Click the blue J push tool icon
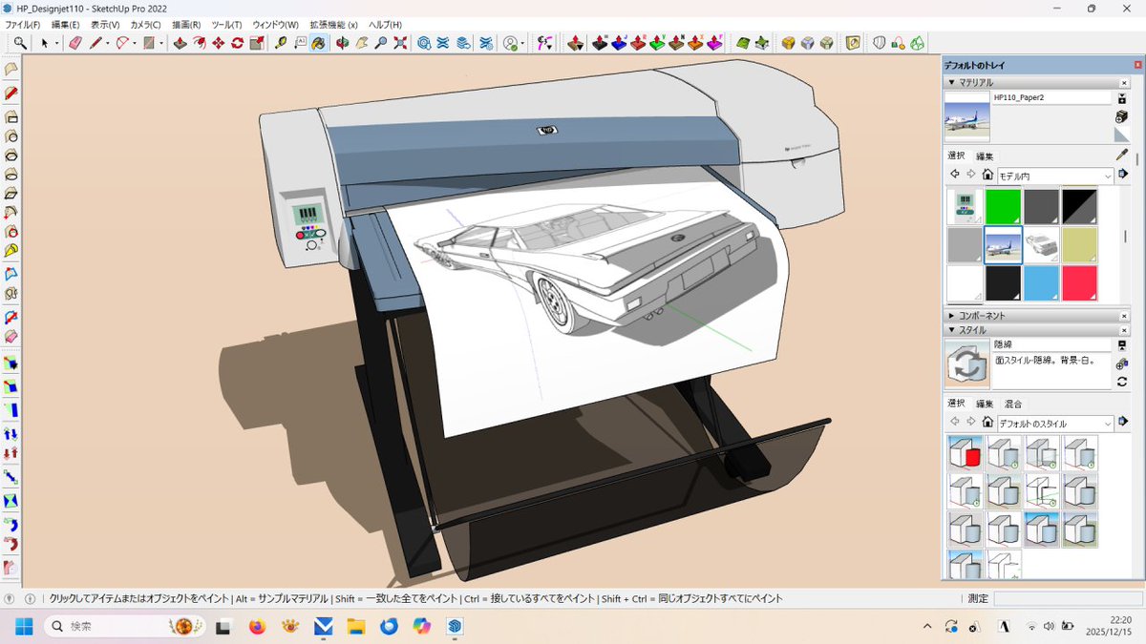The width and height of the screenshot is (1146, 644). pyautogui.click(x=620, y=42)
